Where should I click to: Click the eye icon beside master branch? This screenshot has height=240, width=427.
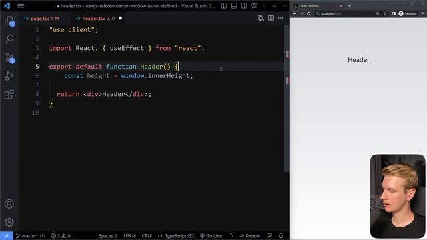[x=43, y=236]
